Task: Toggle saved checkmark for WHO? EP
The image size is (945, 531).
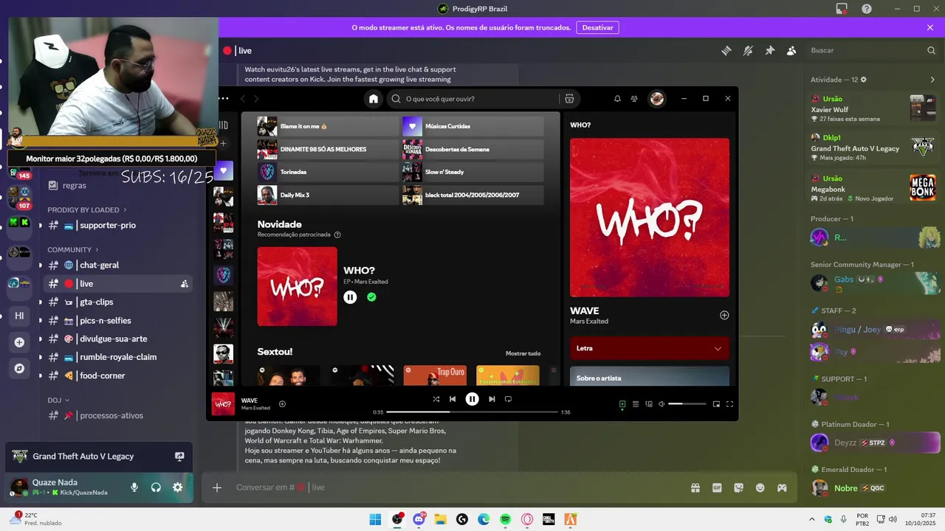Action: click(371, 296)
